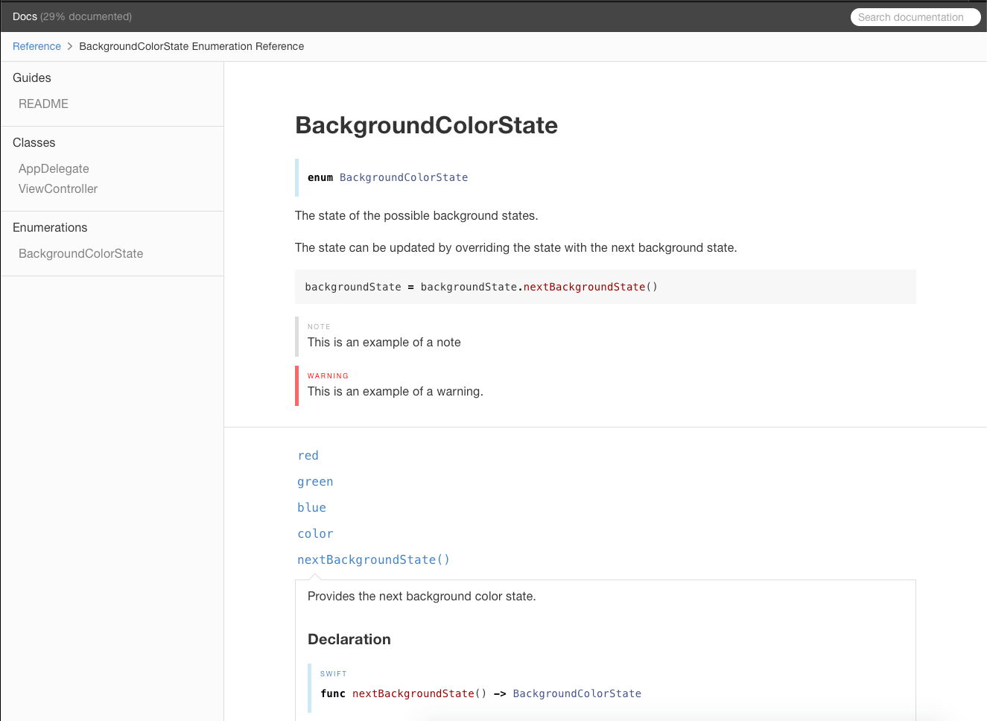Screen dimensions: 987x721
Task: Click nextBackgroundState in the example code block
Action: pyautogui.click(x=584, y=287)
